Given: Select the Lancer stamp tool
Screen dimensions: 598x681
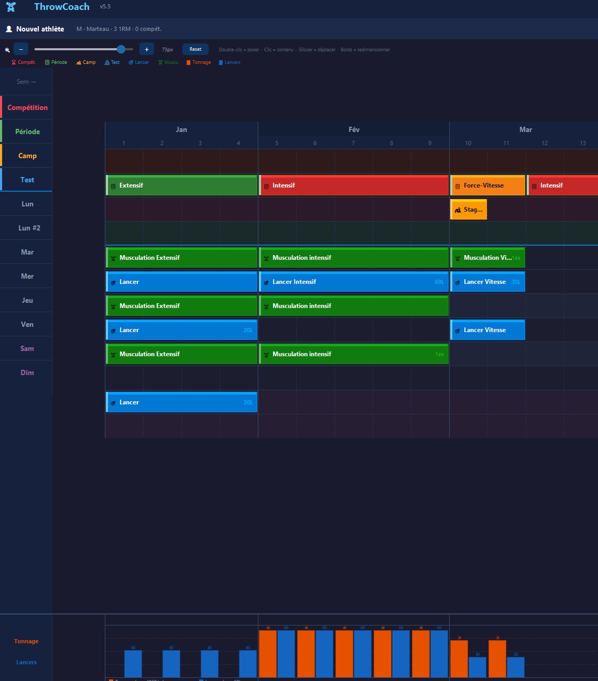Looking at the screenshot, I should point(138,62).
